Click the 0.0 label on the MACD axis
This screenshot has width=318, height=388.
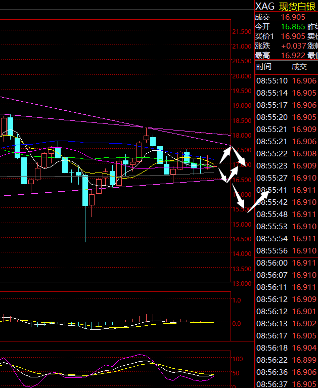pyautogui.click(x=237, y=324)
